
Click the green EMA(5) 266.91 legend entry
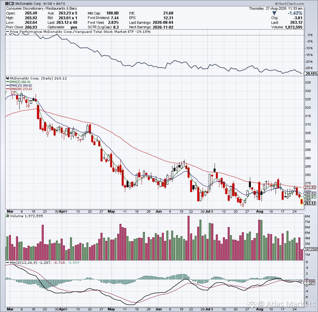18,82
